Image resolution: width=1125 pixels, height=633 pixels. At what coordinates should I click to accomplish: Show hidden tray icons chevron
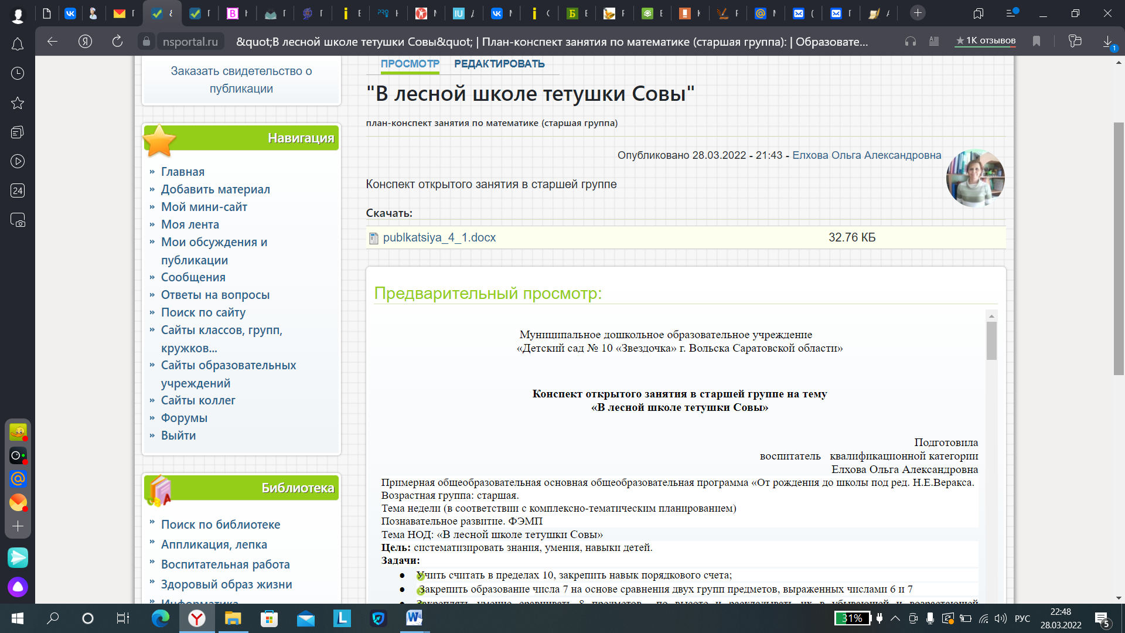895,618
